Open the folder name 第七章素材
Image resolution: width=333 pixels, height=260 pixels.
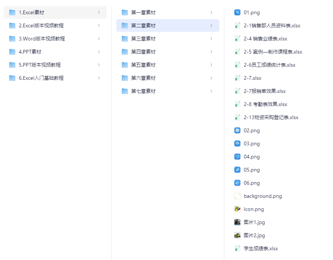pos(143,91)
